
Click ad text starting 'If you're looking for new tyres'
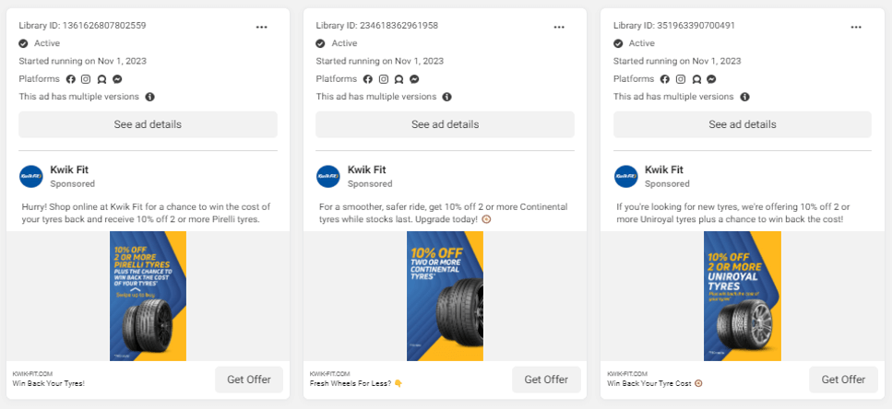[x=733, y=213]
